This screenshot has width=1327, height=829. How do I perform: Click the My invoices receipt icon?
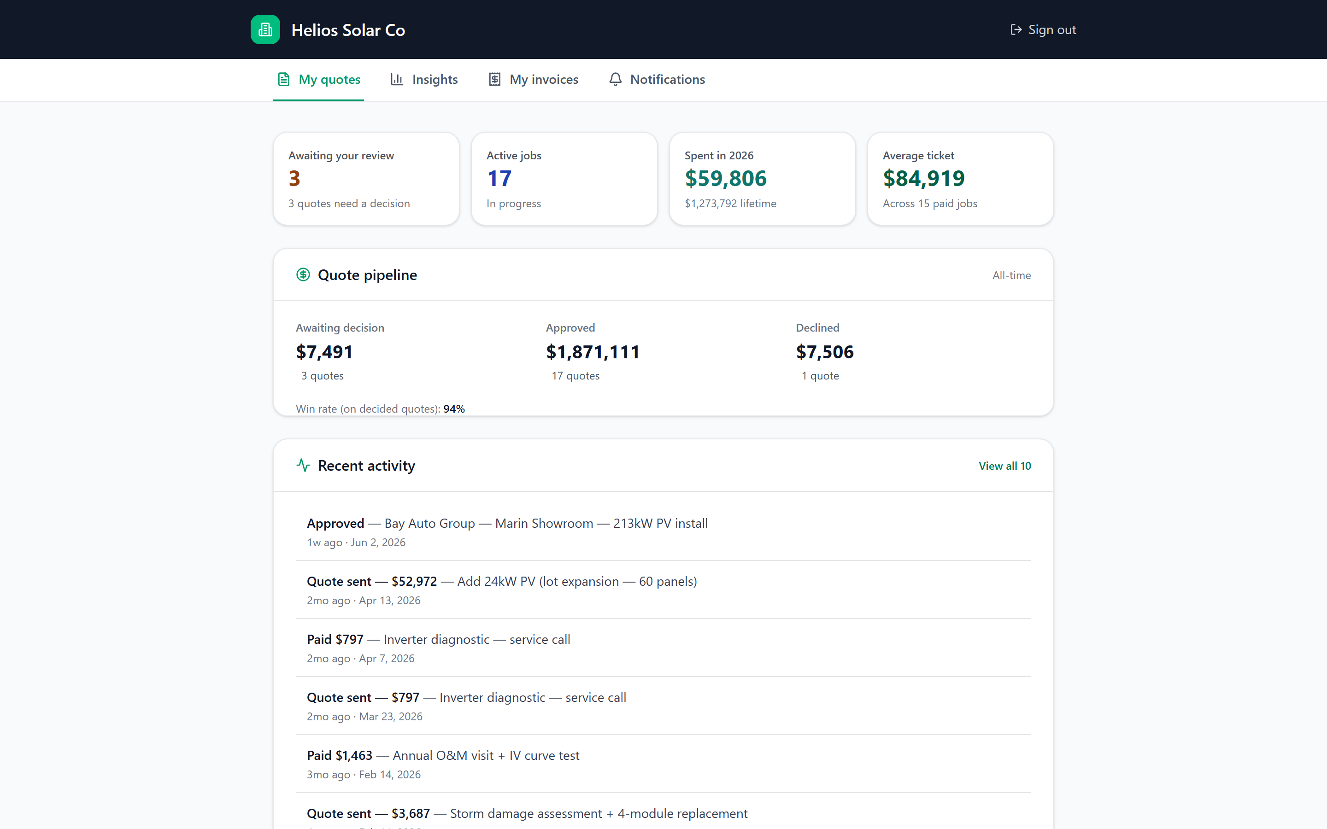[494, 80]
